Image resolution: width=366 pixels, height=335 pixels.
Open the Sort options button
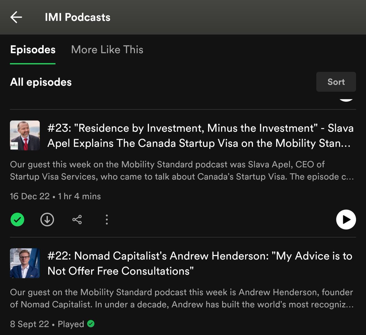click(x=336, y=82)
